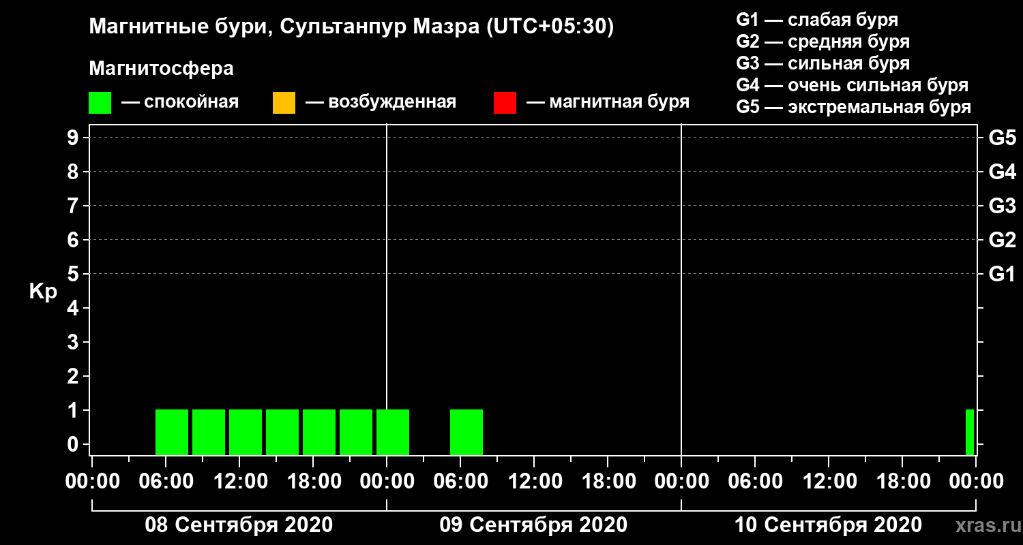Click the G5 label on right axis

point(1002,138)
